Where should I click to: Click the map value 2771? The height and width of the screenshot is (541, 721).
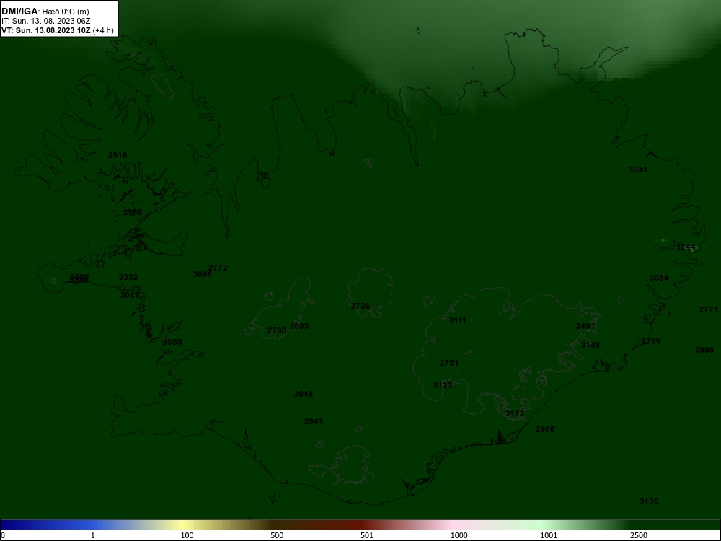[709, 310]
